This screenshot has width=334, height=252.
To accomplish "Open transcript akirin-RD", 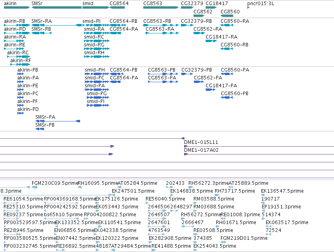I will [x=17, y=33].
